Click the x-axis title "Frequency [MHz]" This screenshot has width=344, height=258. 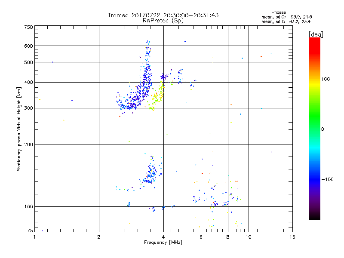point(163,243)
